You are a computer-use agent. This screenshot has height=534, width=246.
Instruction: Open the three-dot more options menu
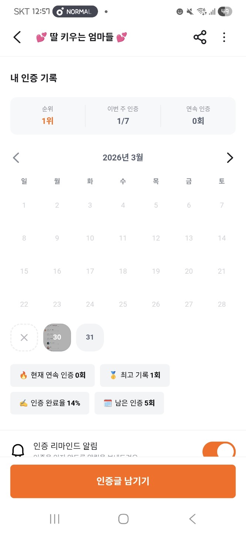pos(224,37)
